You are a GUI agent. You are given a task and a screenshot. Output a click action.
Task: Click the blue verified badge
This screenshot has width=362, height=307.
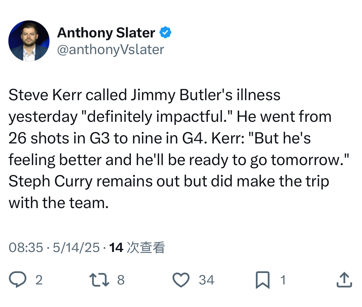pos(165,32)
